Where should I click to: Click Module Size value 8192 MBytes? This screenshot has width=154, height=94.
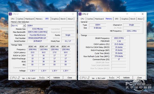coord(38,29)
